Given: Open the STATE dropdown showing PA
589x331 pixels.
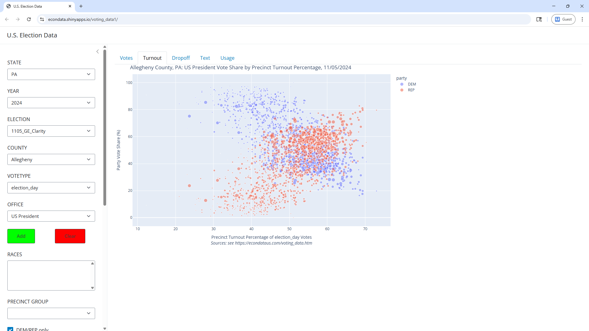Looking at the screenshot, I should pyautogui.click(x=51, y=74).
